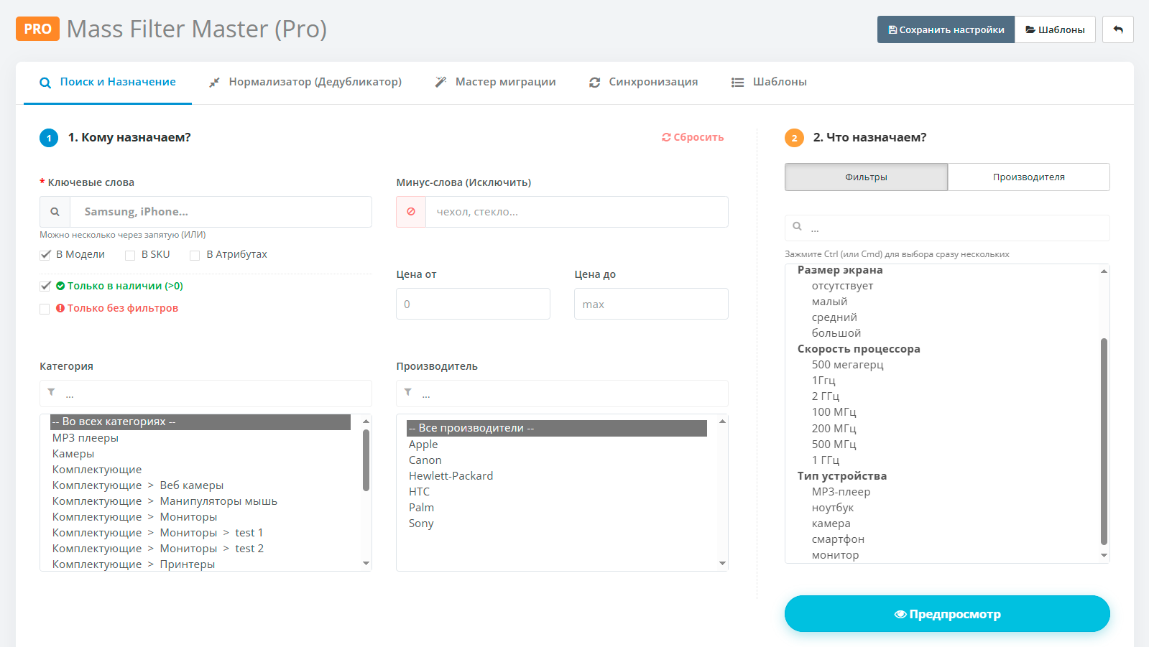
Task: Enable the "В SKU" checkbox
Action: click(x=130, y=255)
